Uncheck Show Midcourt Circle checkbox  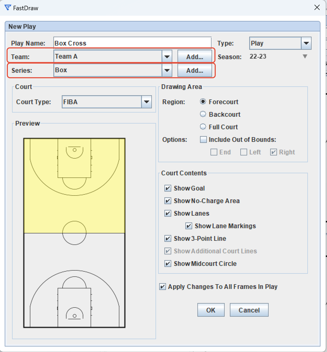[168, 264]
